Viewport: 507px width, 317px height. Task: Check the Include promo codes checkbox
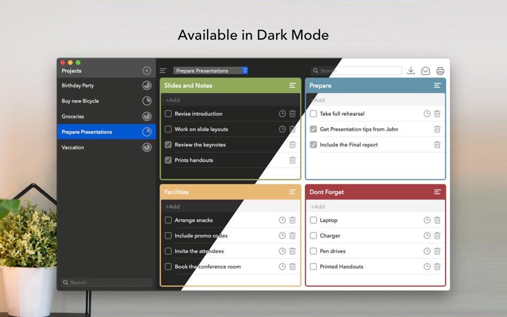pyautogui.click(x=168, y=235)
